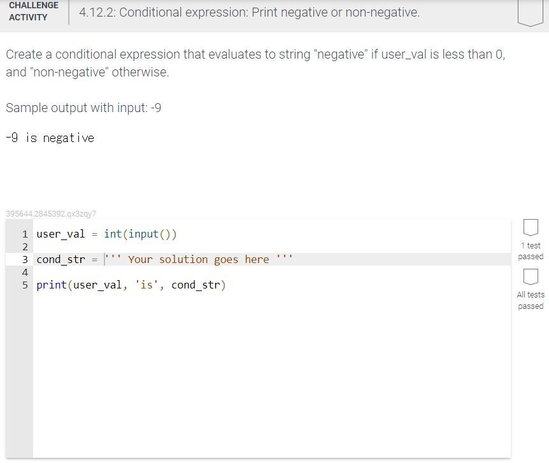Screen dimensions: 549x463
Task: Select line number 3 in the gutter
Action: point(25,259)
